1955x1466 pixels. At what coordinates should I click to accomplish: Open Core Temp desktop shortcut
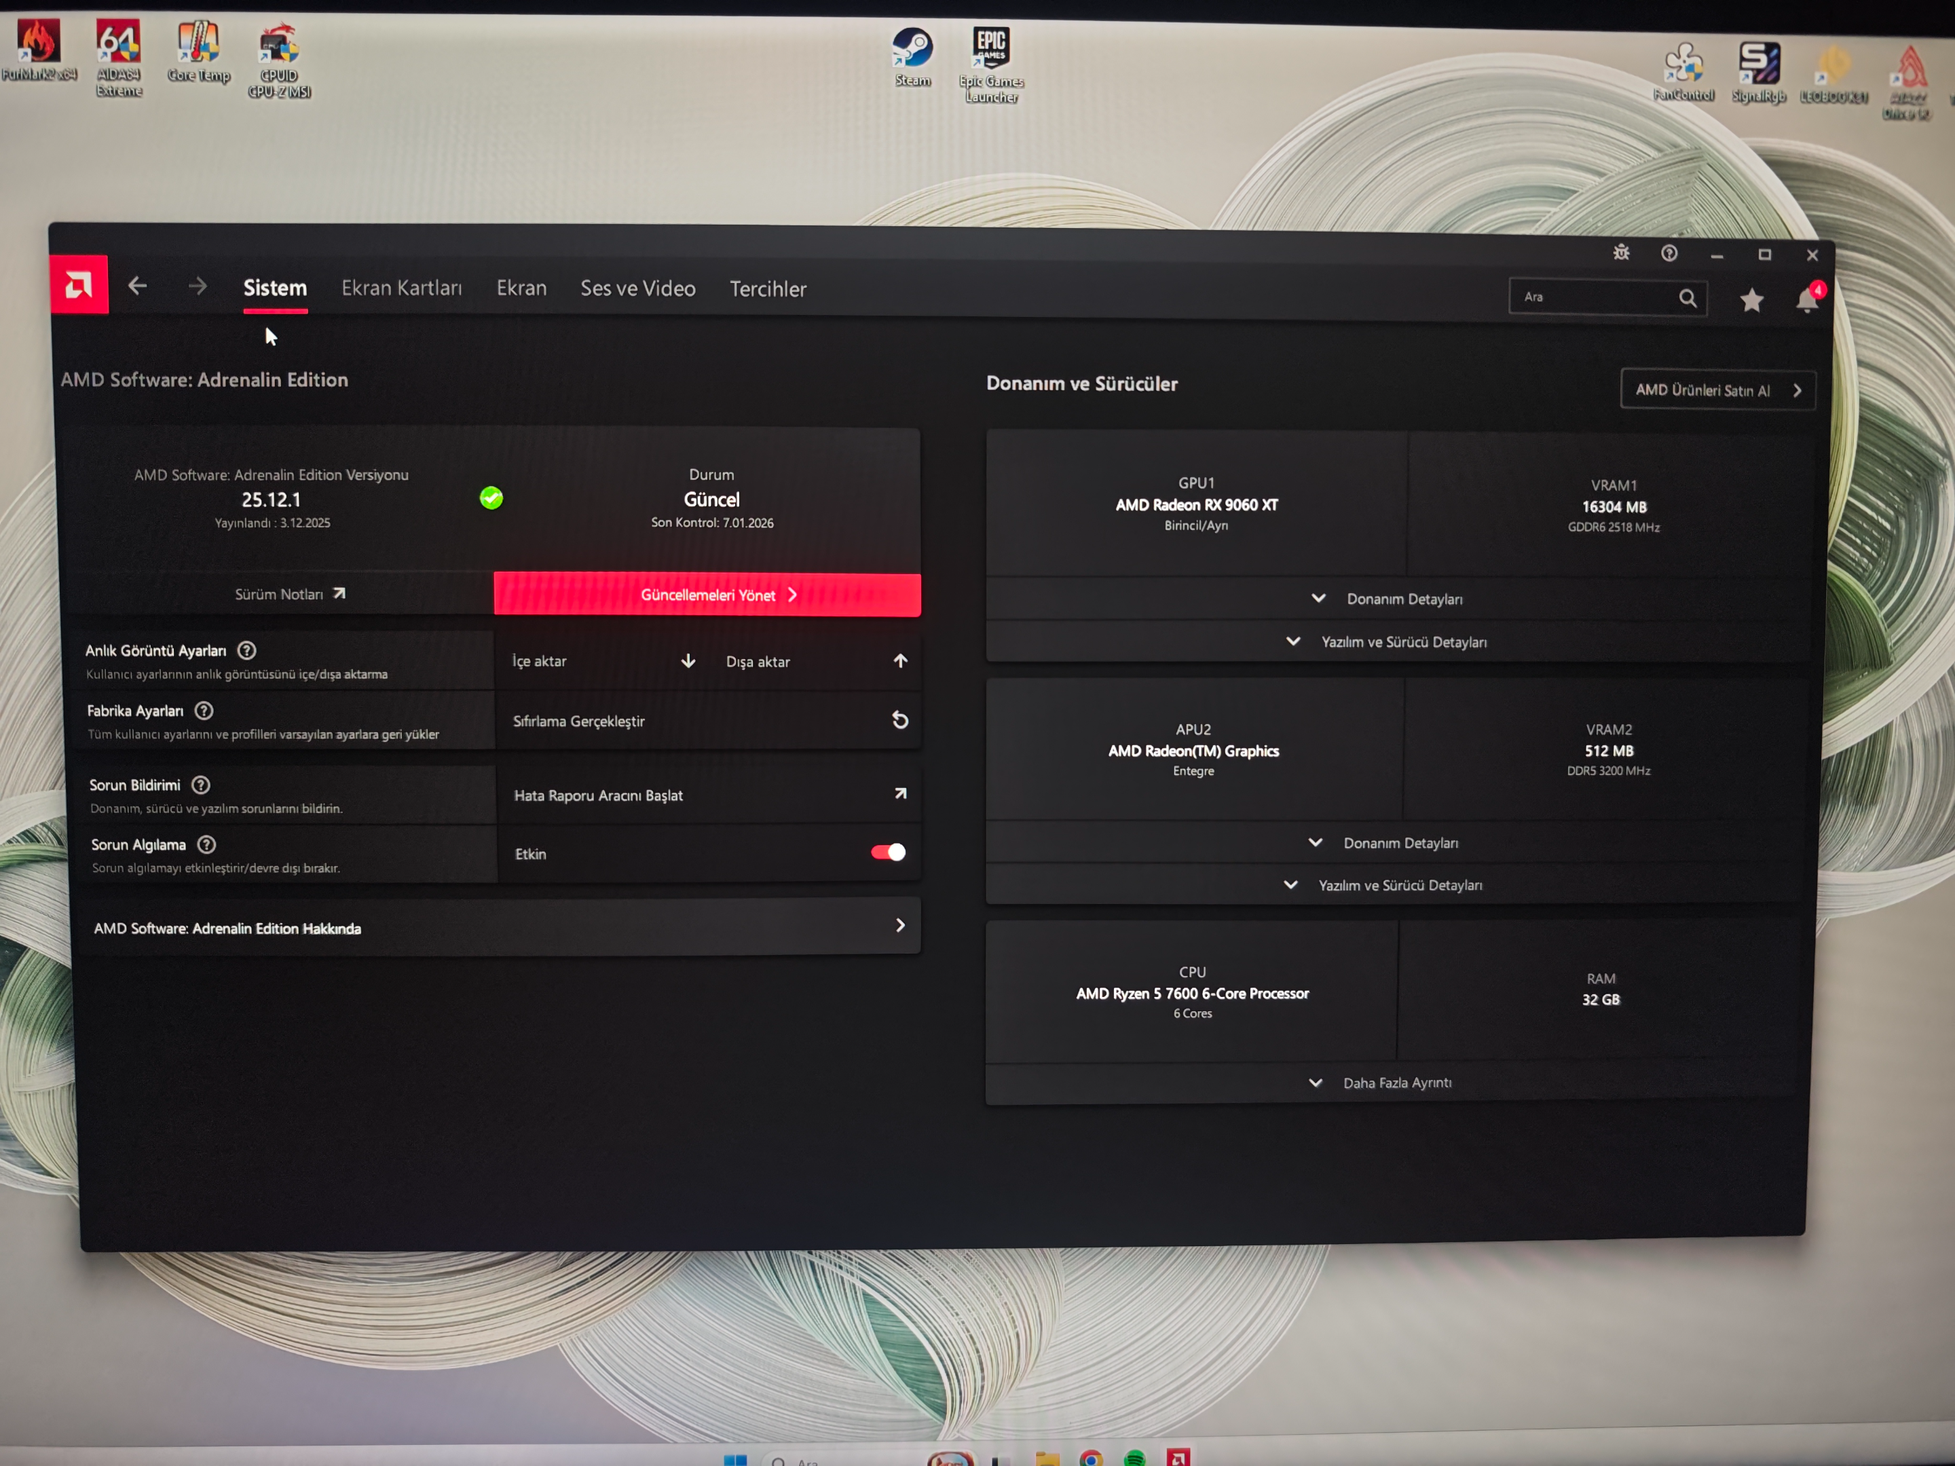coord(199,52)
